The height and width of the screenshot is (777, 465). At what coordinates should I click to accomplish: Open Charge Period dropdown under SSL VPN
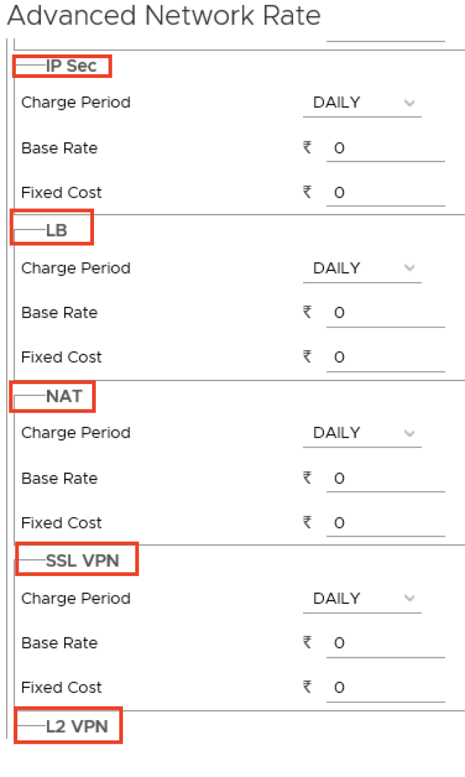[x=362, y=599]
